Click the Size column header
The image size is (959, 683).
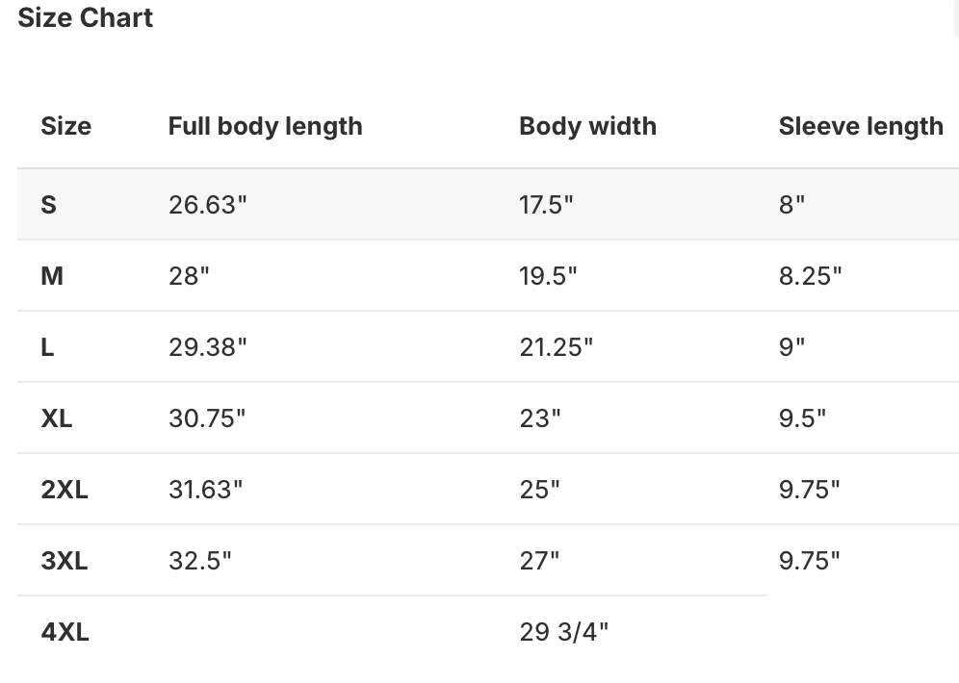(x=65, y=126)
